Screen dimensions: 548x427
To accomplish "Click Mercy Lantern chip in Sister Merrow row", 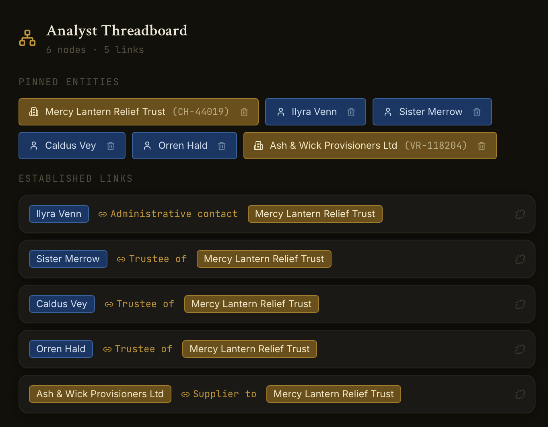I will point(264,259).
